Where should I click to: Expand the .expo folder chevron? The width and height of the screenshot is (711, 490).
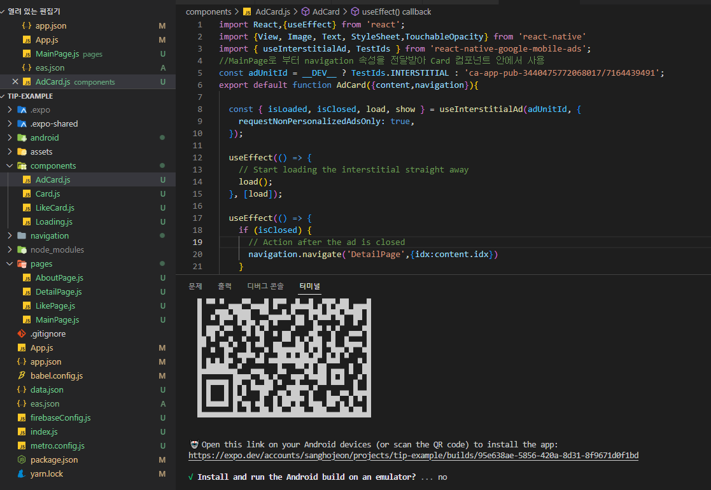10,109
